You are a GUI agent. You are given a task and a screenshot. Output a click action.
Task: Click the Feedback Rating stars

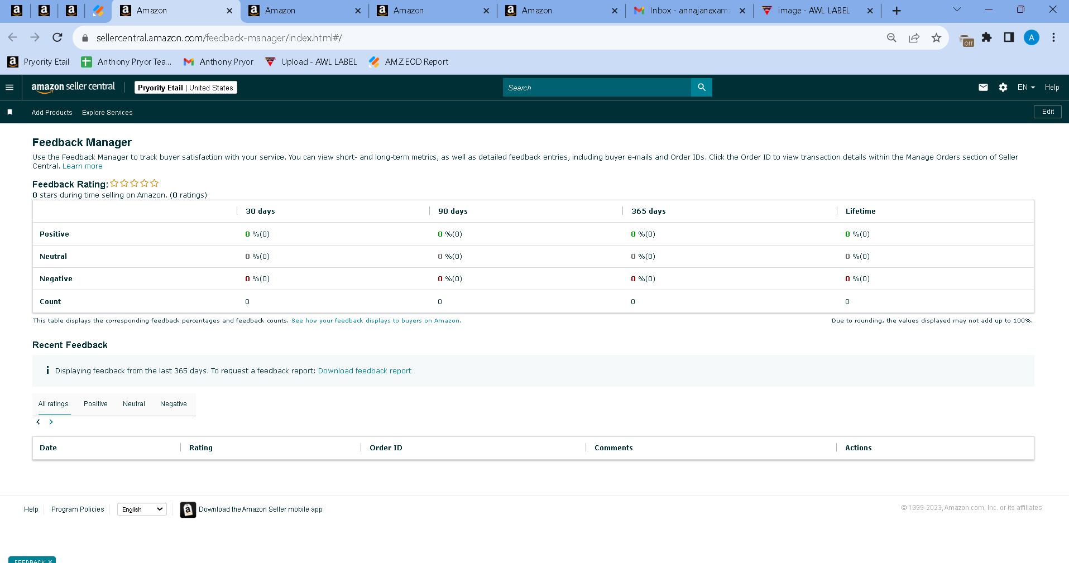coord(135,183)
